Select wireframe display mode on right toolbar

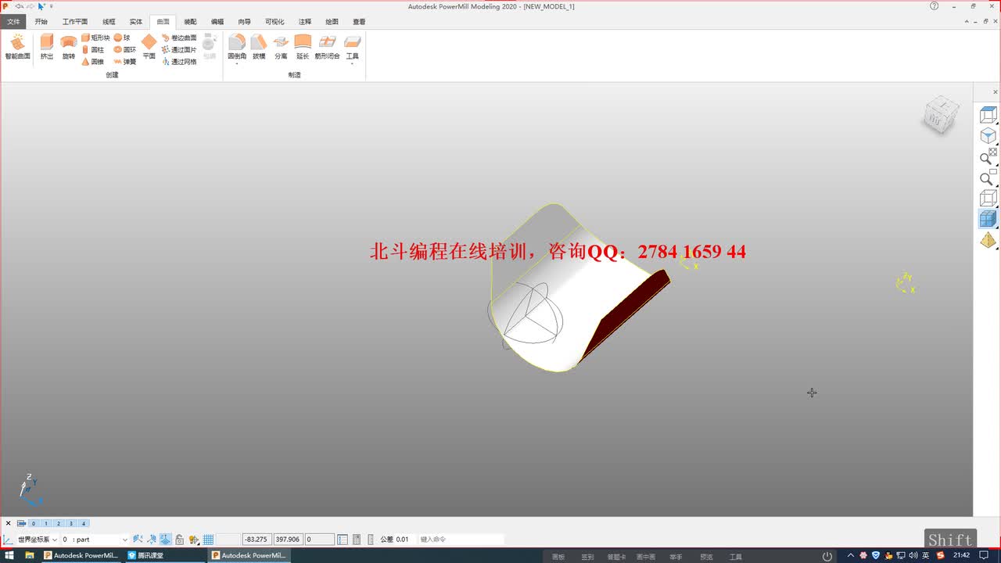coord(988,198)
